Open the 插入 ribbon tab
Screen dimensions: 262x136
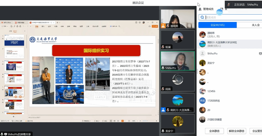pyautogui.click(x=43, y=26)
